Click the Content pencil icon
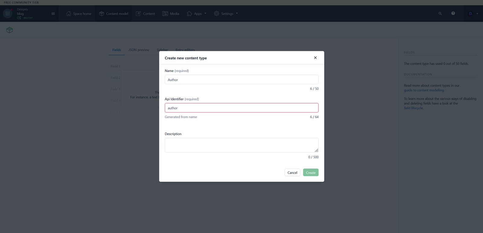The width and height of the screenshot is (483, 233). pos(138,14)
